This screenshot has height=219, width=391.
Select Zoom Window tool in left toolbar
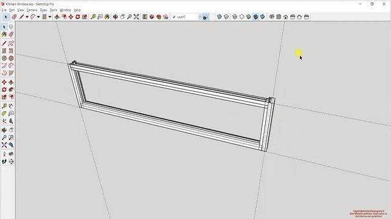(x=11, y=137)
